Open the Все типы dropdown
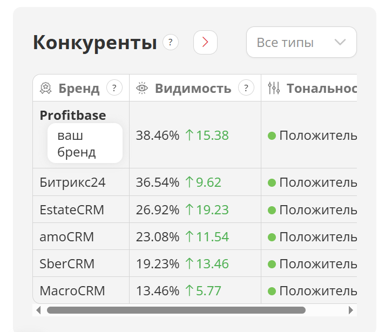 click(301, 42)
